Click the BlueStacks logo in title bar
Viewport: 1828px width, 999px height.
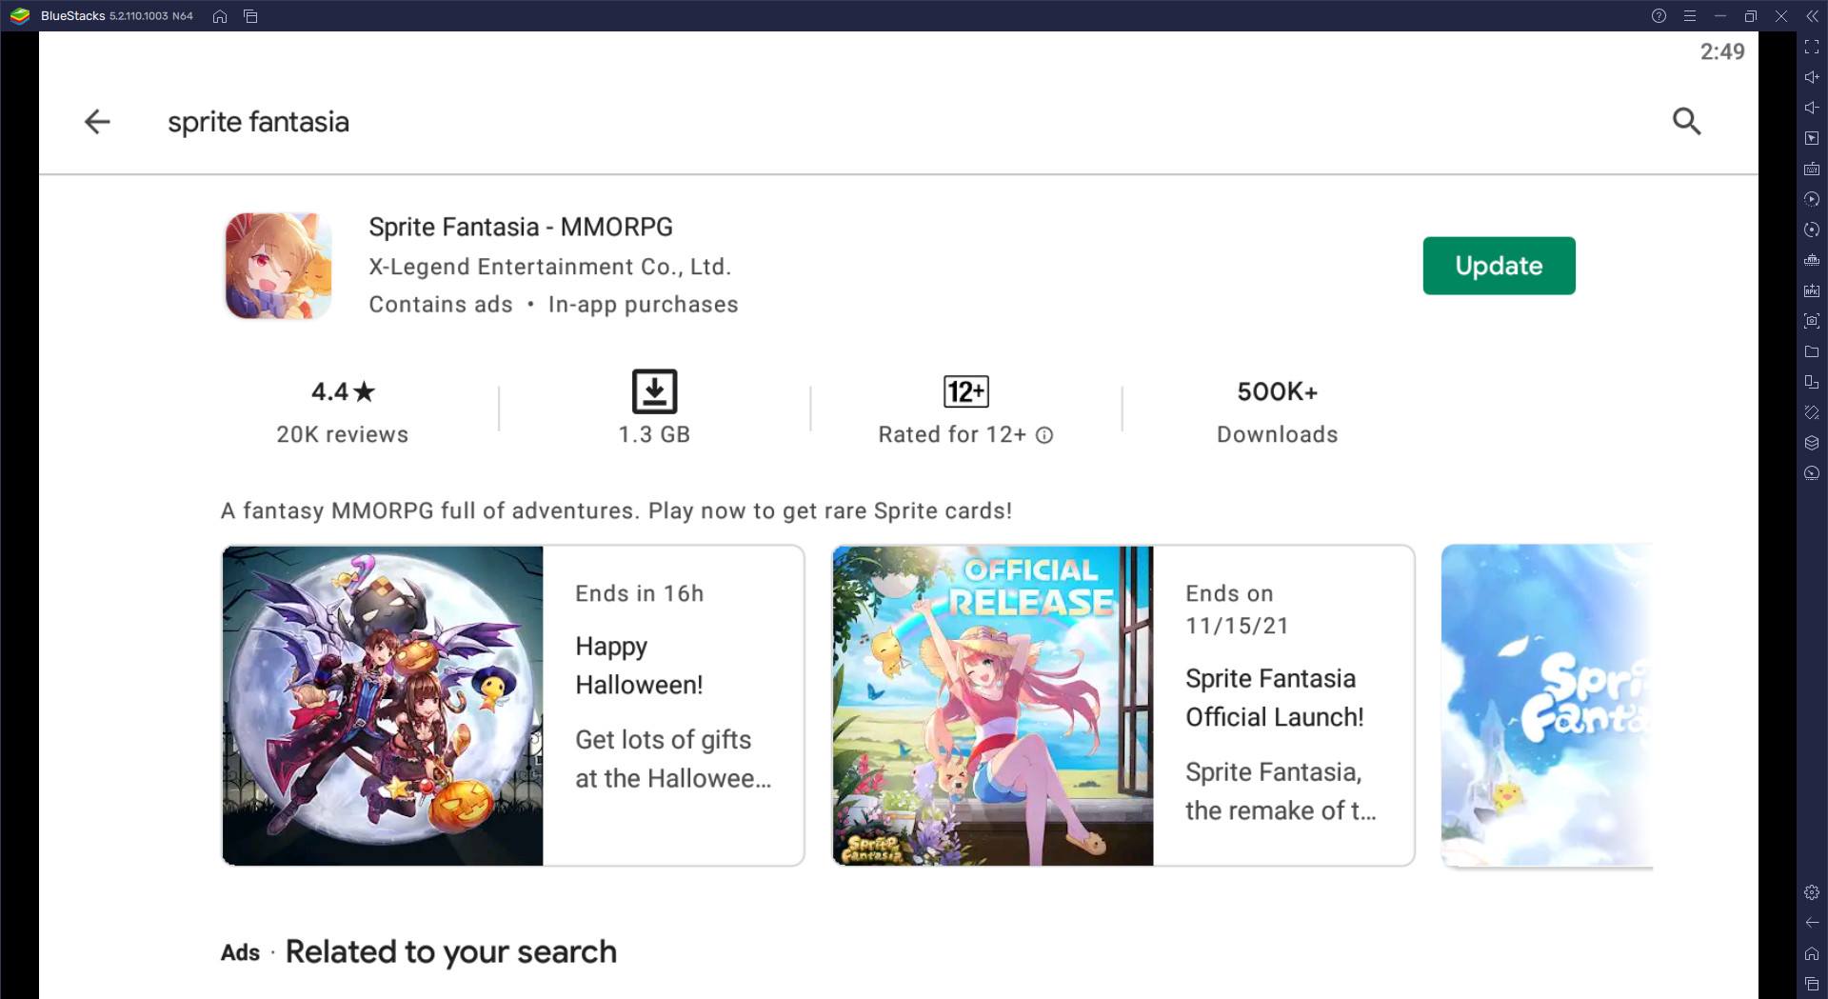20,16
